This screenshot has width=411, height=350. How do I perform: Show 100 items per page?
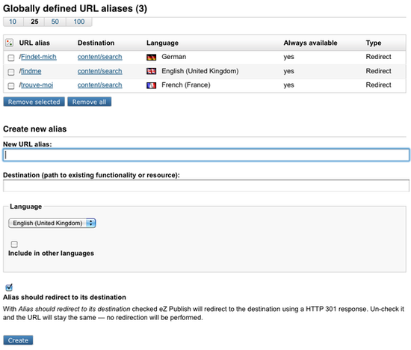79,22
